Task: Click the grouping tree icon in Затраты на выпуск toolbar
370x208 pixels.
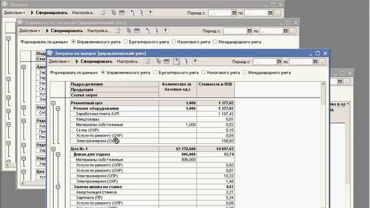Action: 158,62
